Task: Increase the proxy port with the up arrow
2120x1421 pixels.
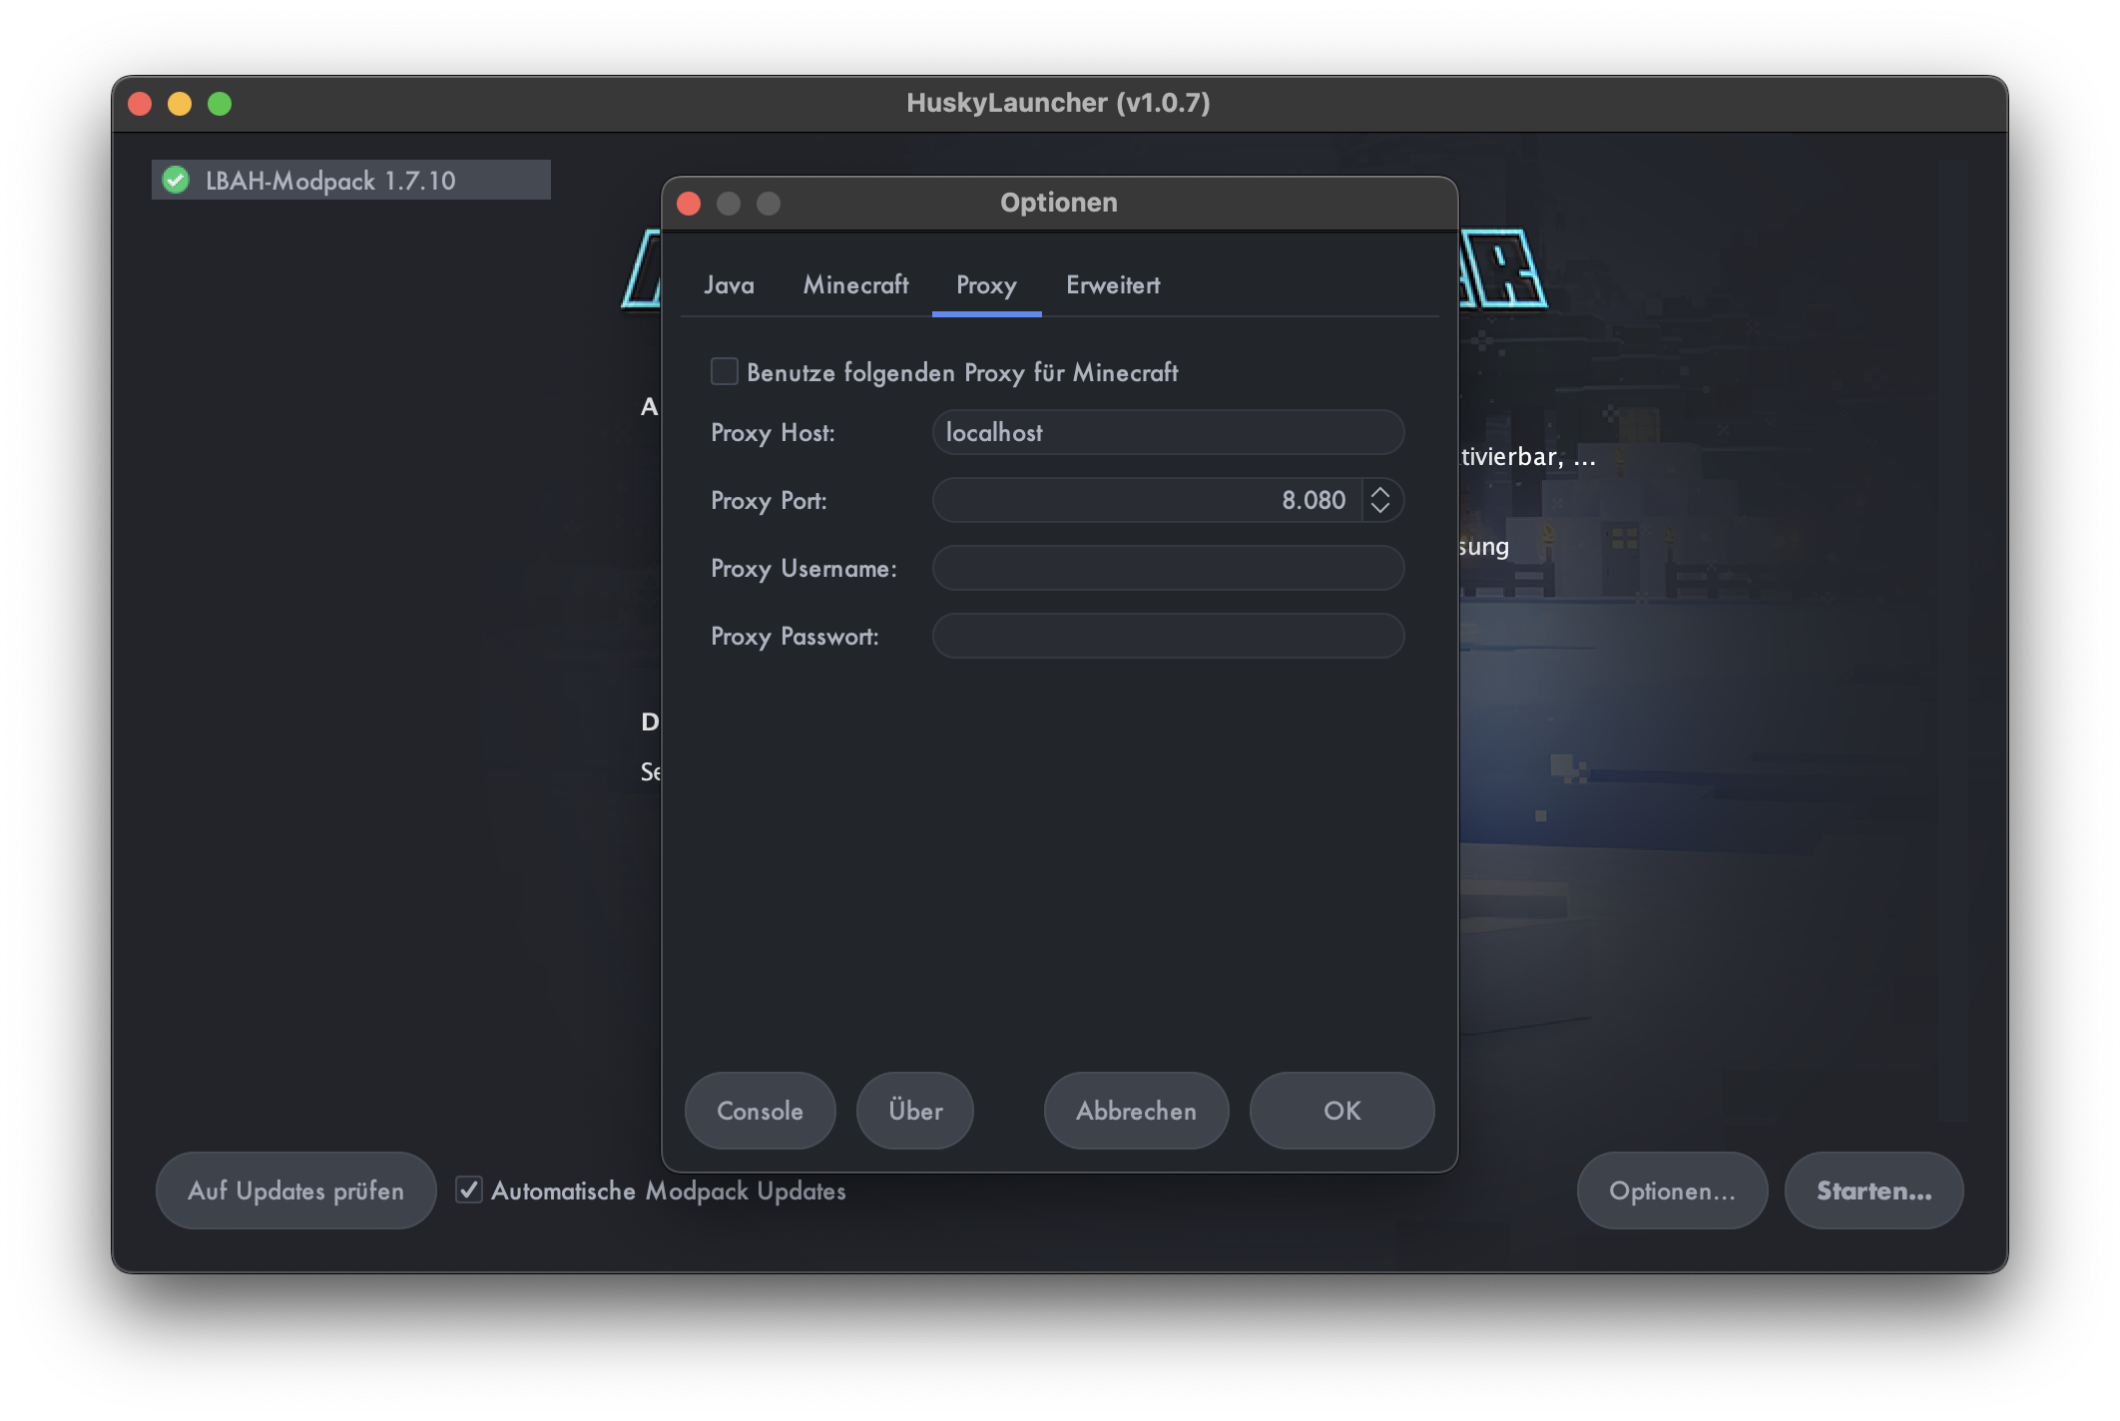Action: tap(1380, 491)
